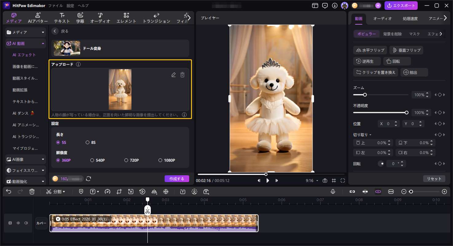Click the delete trash icon above the timeline

pyautogui.click(x=32, y=192)
